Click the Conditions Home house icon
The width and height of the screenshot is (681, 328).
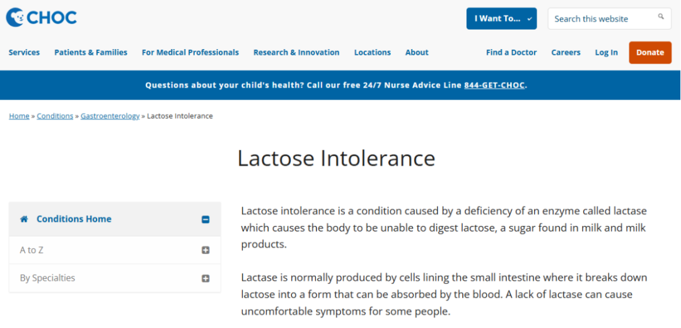pos(24,219)
